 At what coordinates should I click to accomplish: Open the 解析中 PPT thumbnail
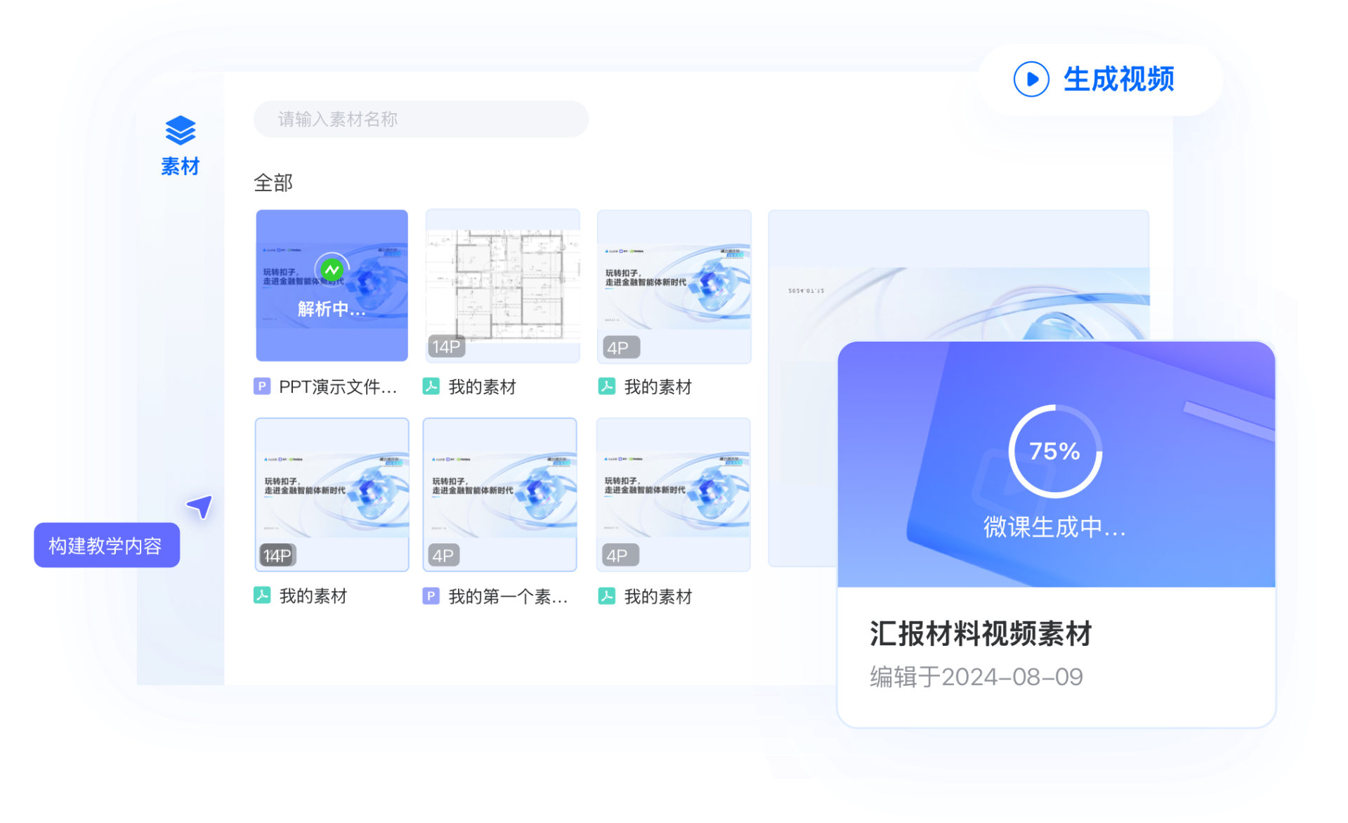[x=332, y=286]
